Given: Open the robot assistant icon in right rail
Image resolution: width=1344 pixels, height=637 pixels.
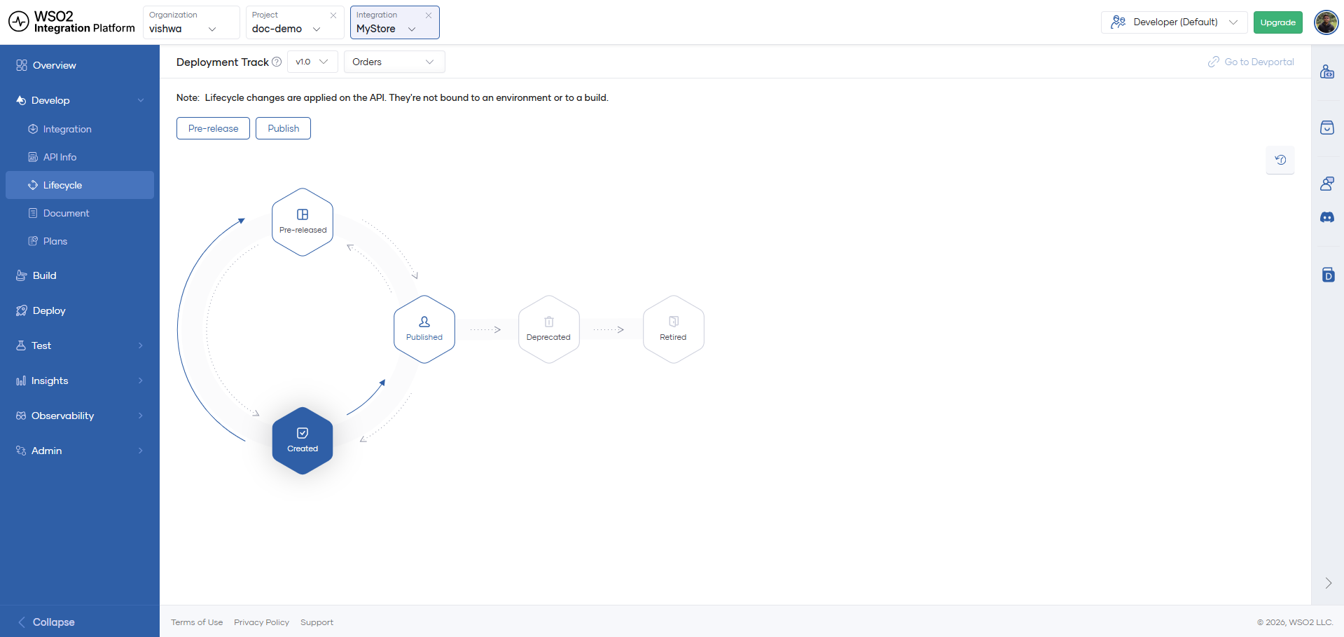Looking at the screenshot, I should pos(1327,71).
